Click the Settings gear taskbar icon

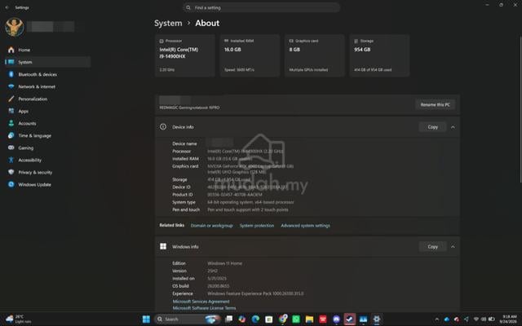377,319
